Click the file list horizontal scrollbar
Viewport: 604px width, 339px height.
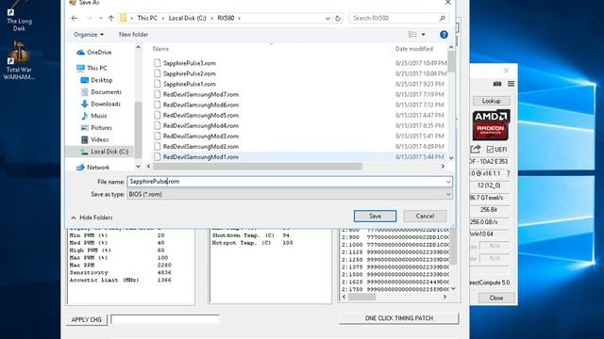pos(258,167)
